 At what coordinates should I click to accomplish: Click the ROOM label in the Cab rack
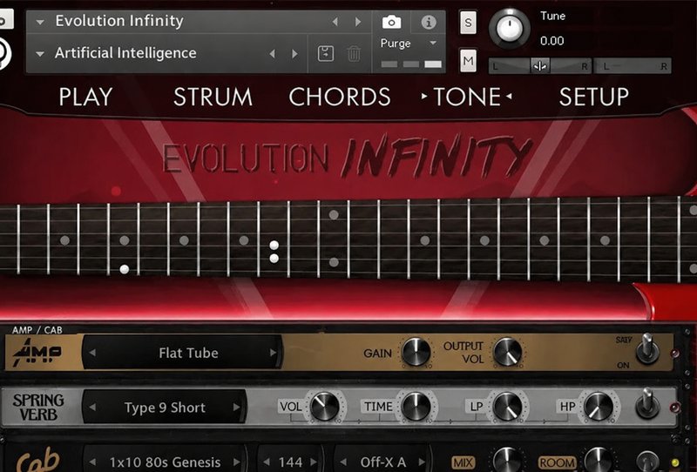(557, 462)
